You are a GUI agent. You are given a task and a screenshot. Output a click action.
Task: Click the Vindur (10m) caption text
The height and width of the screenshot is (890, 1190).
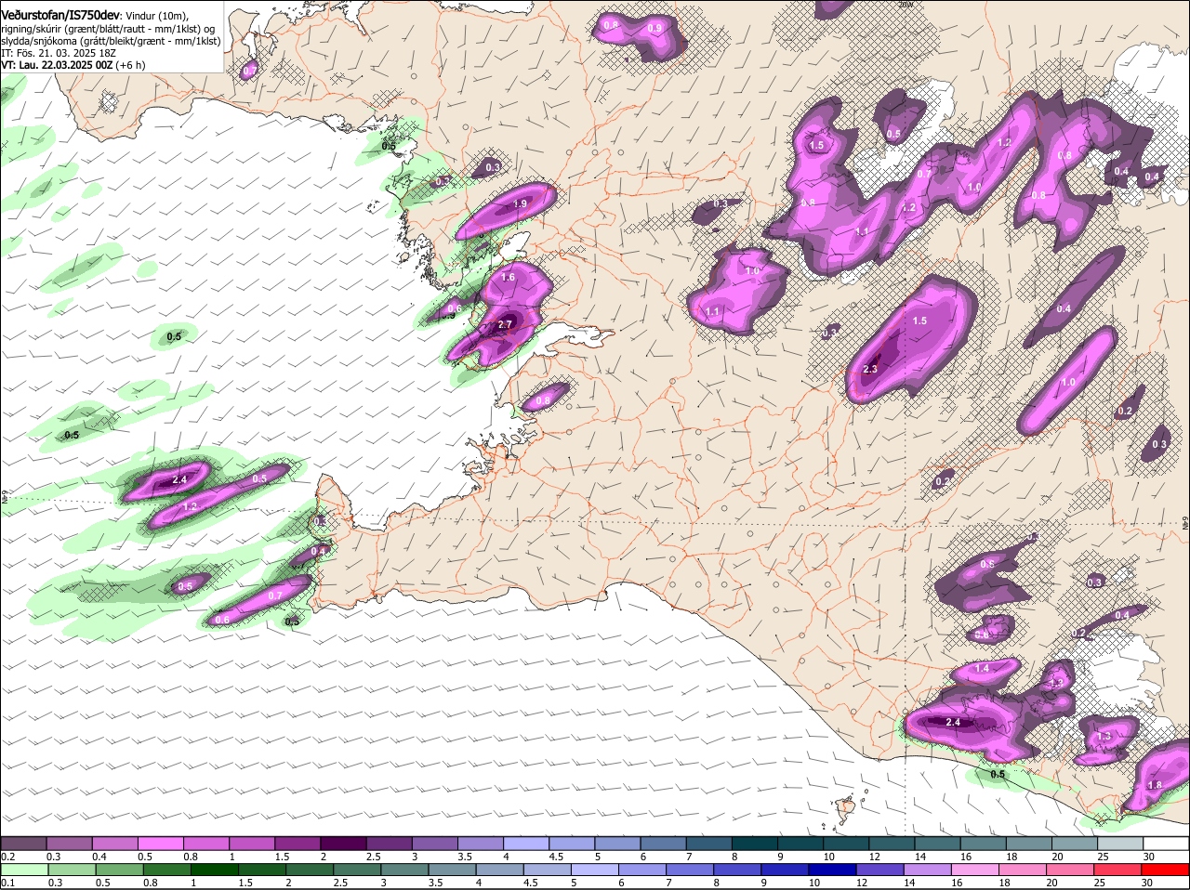click(x=157, y=16)
